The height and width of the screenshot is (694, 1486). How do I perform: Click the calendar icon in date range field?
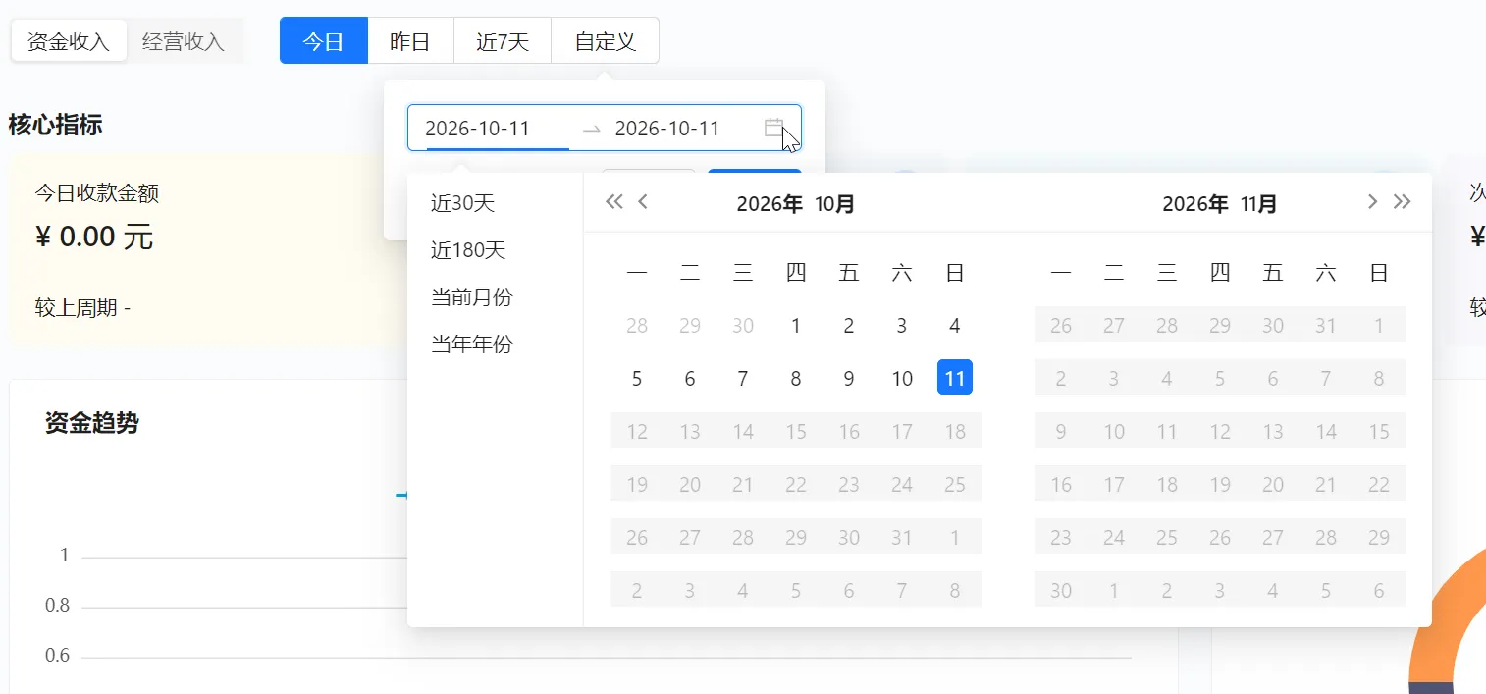pyautogui.click(x=773, y=128)
